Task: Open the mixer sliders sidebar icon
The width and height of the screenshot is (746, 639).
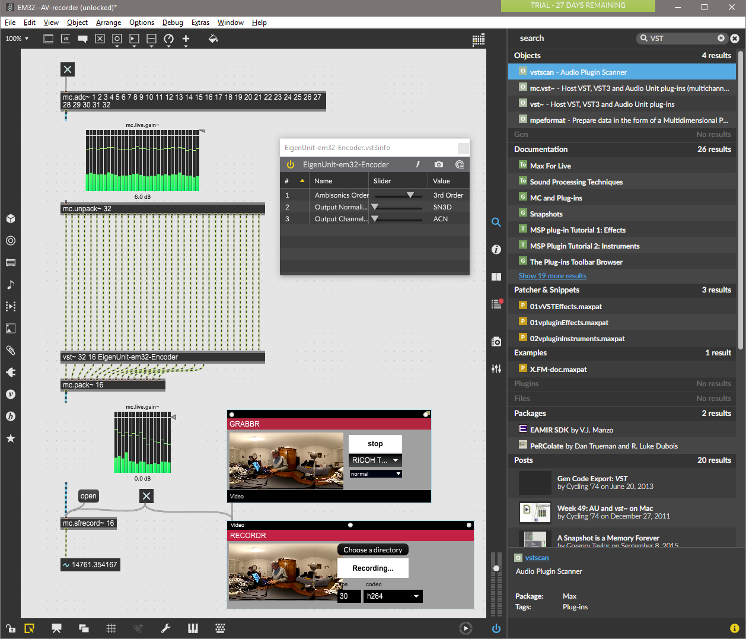Action: 496,368
